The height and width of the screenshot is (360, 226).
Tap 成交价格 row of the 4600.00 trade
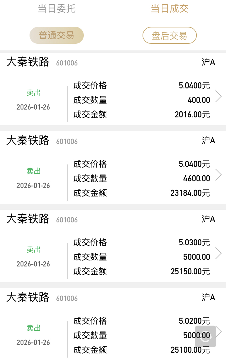tap(142, 164)
